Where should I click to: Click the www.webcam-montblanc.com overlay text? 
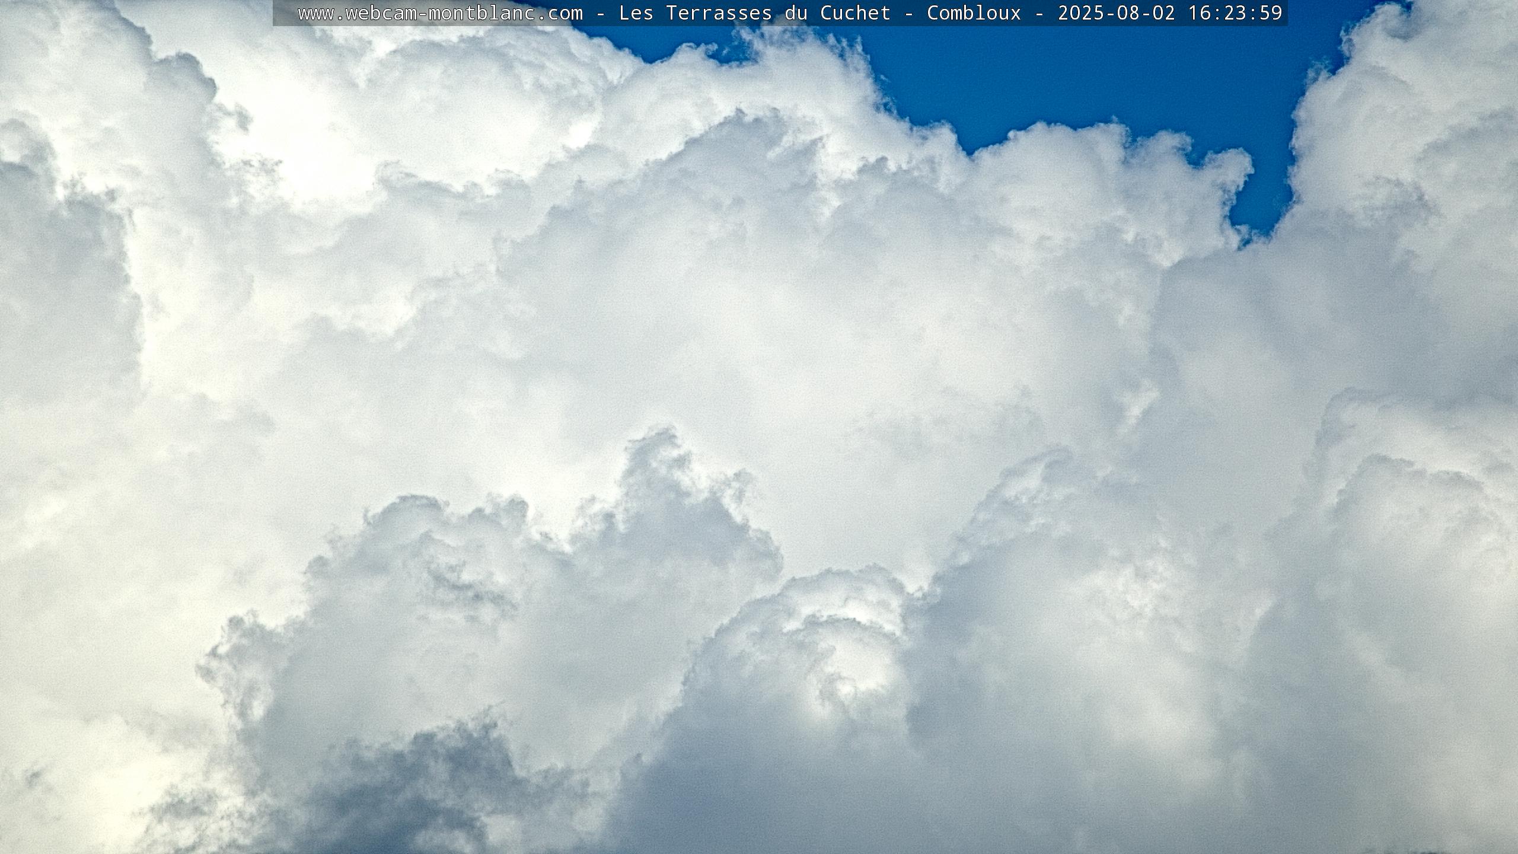point(440,13)
